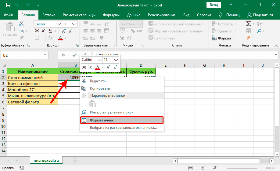
Task: Add a new sheet with the plus button
Action: pyautogui.click(x=75, y=160)
